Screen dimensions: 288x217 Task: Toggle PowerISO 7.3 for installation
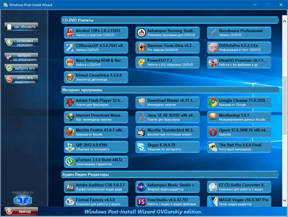click(167, 62)
